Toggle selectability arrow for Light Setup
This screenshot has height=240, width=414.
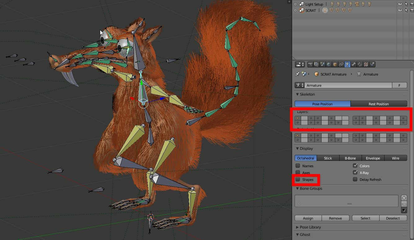click(406, 4)
